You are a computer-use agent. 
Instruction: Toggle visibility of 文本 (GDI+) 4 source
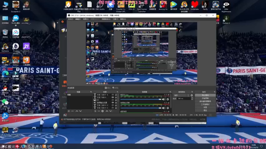point(113,95)
